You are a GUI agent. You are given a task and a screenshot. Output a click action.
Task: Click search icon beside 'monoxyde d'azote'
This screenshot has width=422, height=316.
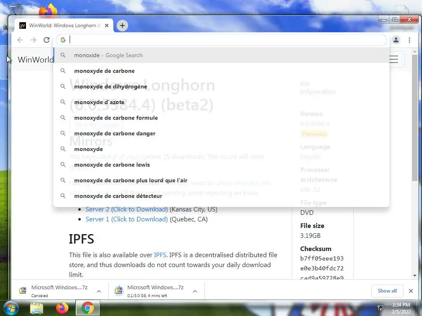63,102
